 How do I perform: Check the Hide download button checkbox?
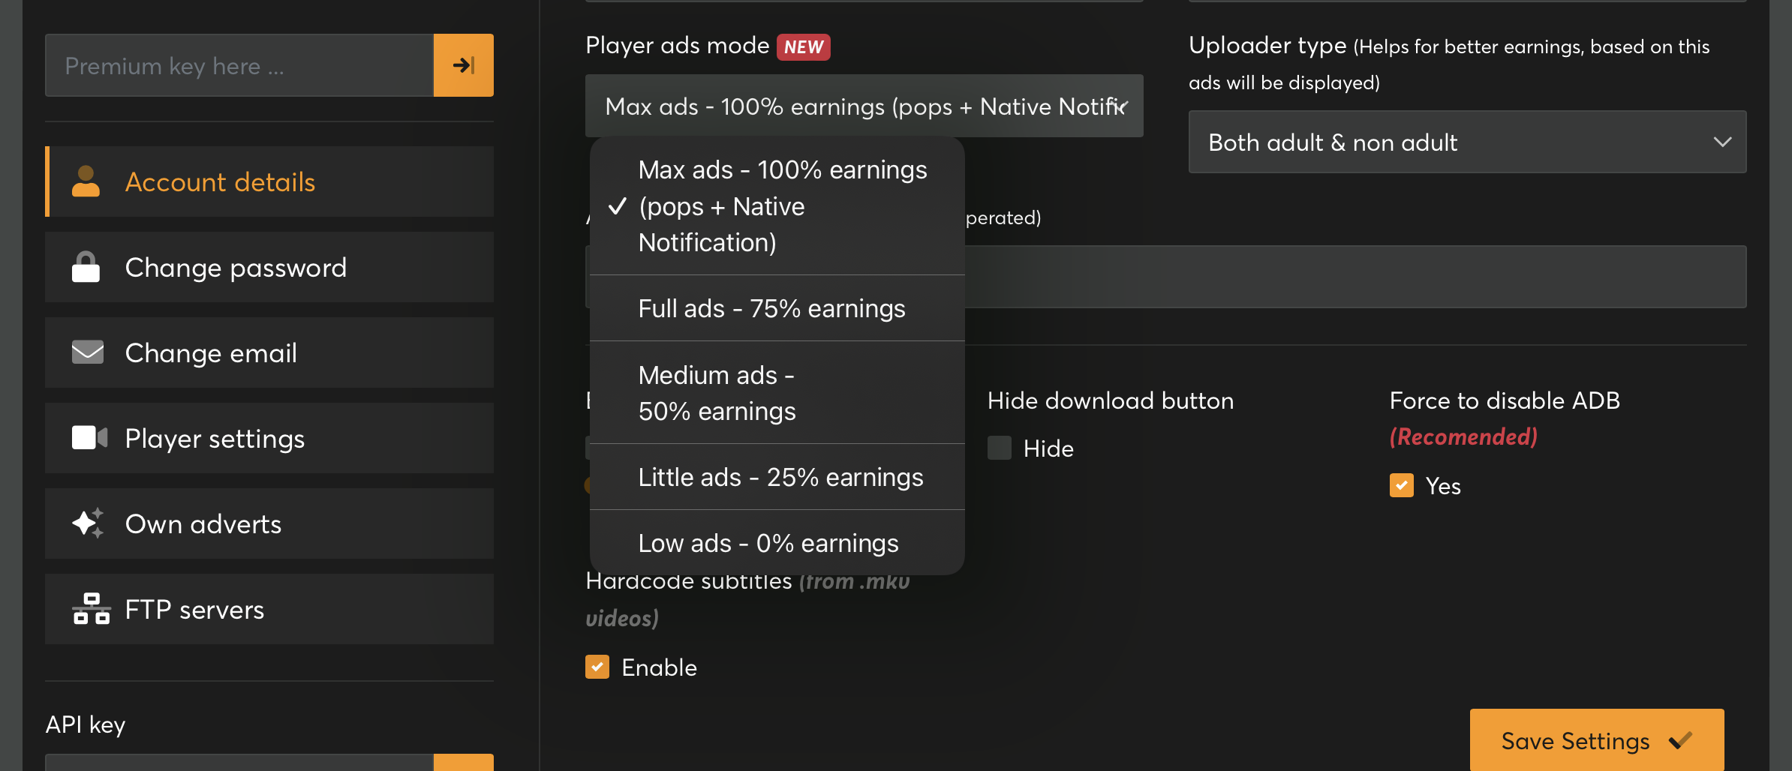pos(1000,448)
